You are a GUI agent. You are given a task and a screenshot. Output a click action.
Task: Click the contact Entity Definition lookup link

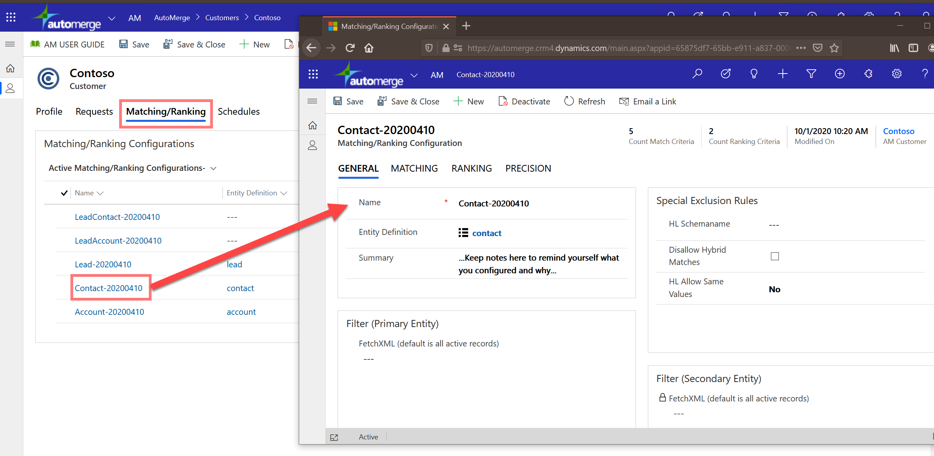coord(486,233)
